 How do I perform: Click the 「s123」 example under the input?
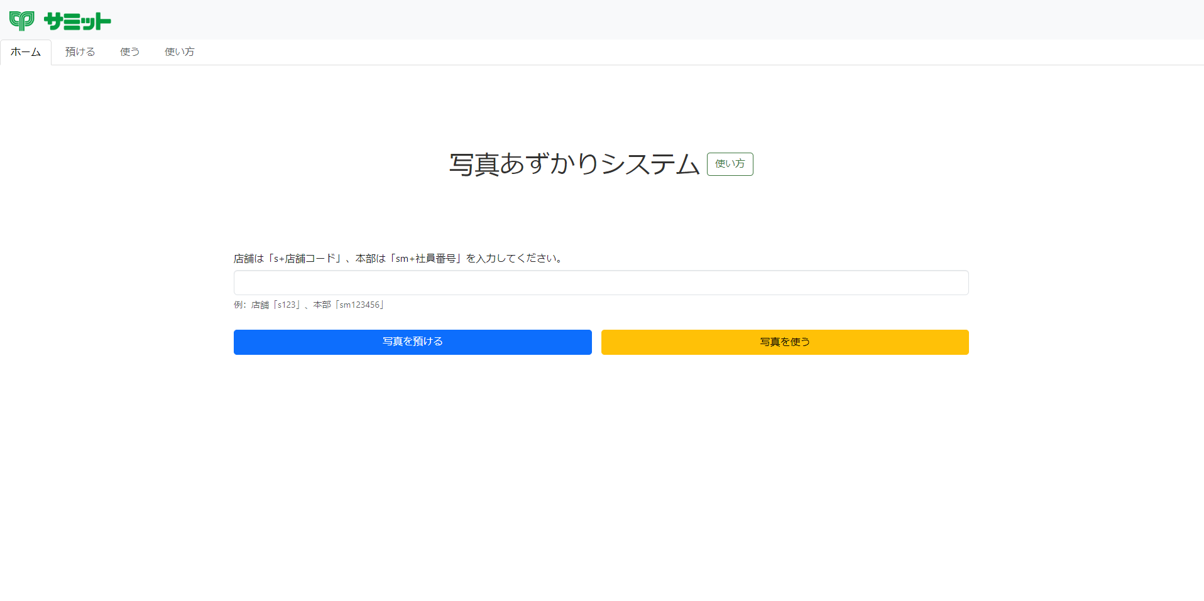287,305
